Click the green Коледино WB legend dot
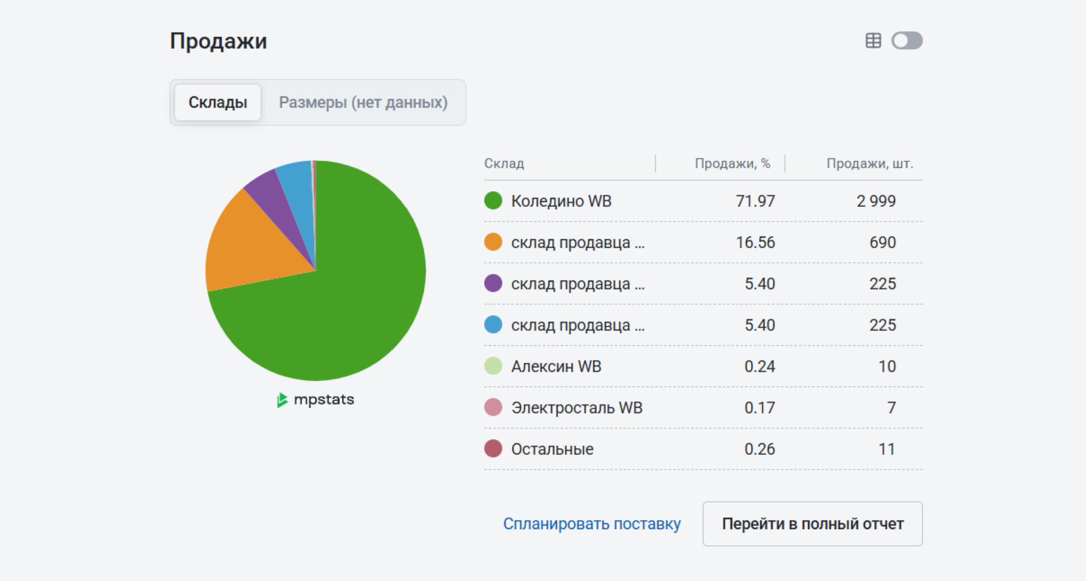 coord(493,201)
